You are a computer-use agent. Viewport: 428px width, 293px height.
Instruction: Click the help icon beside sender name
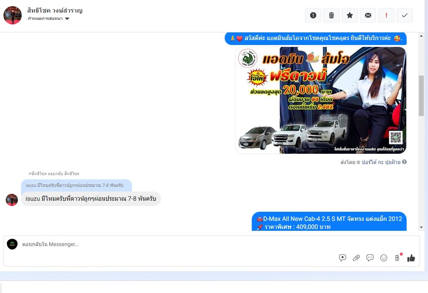coord(404,162)
